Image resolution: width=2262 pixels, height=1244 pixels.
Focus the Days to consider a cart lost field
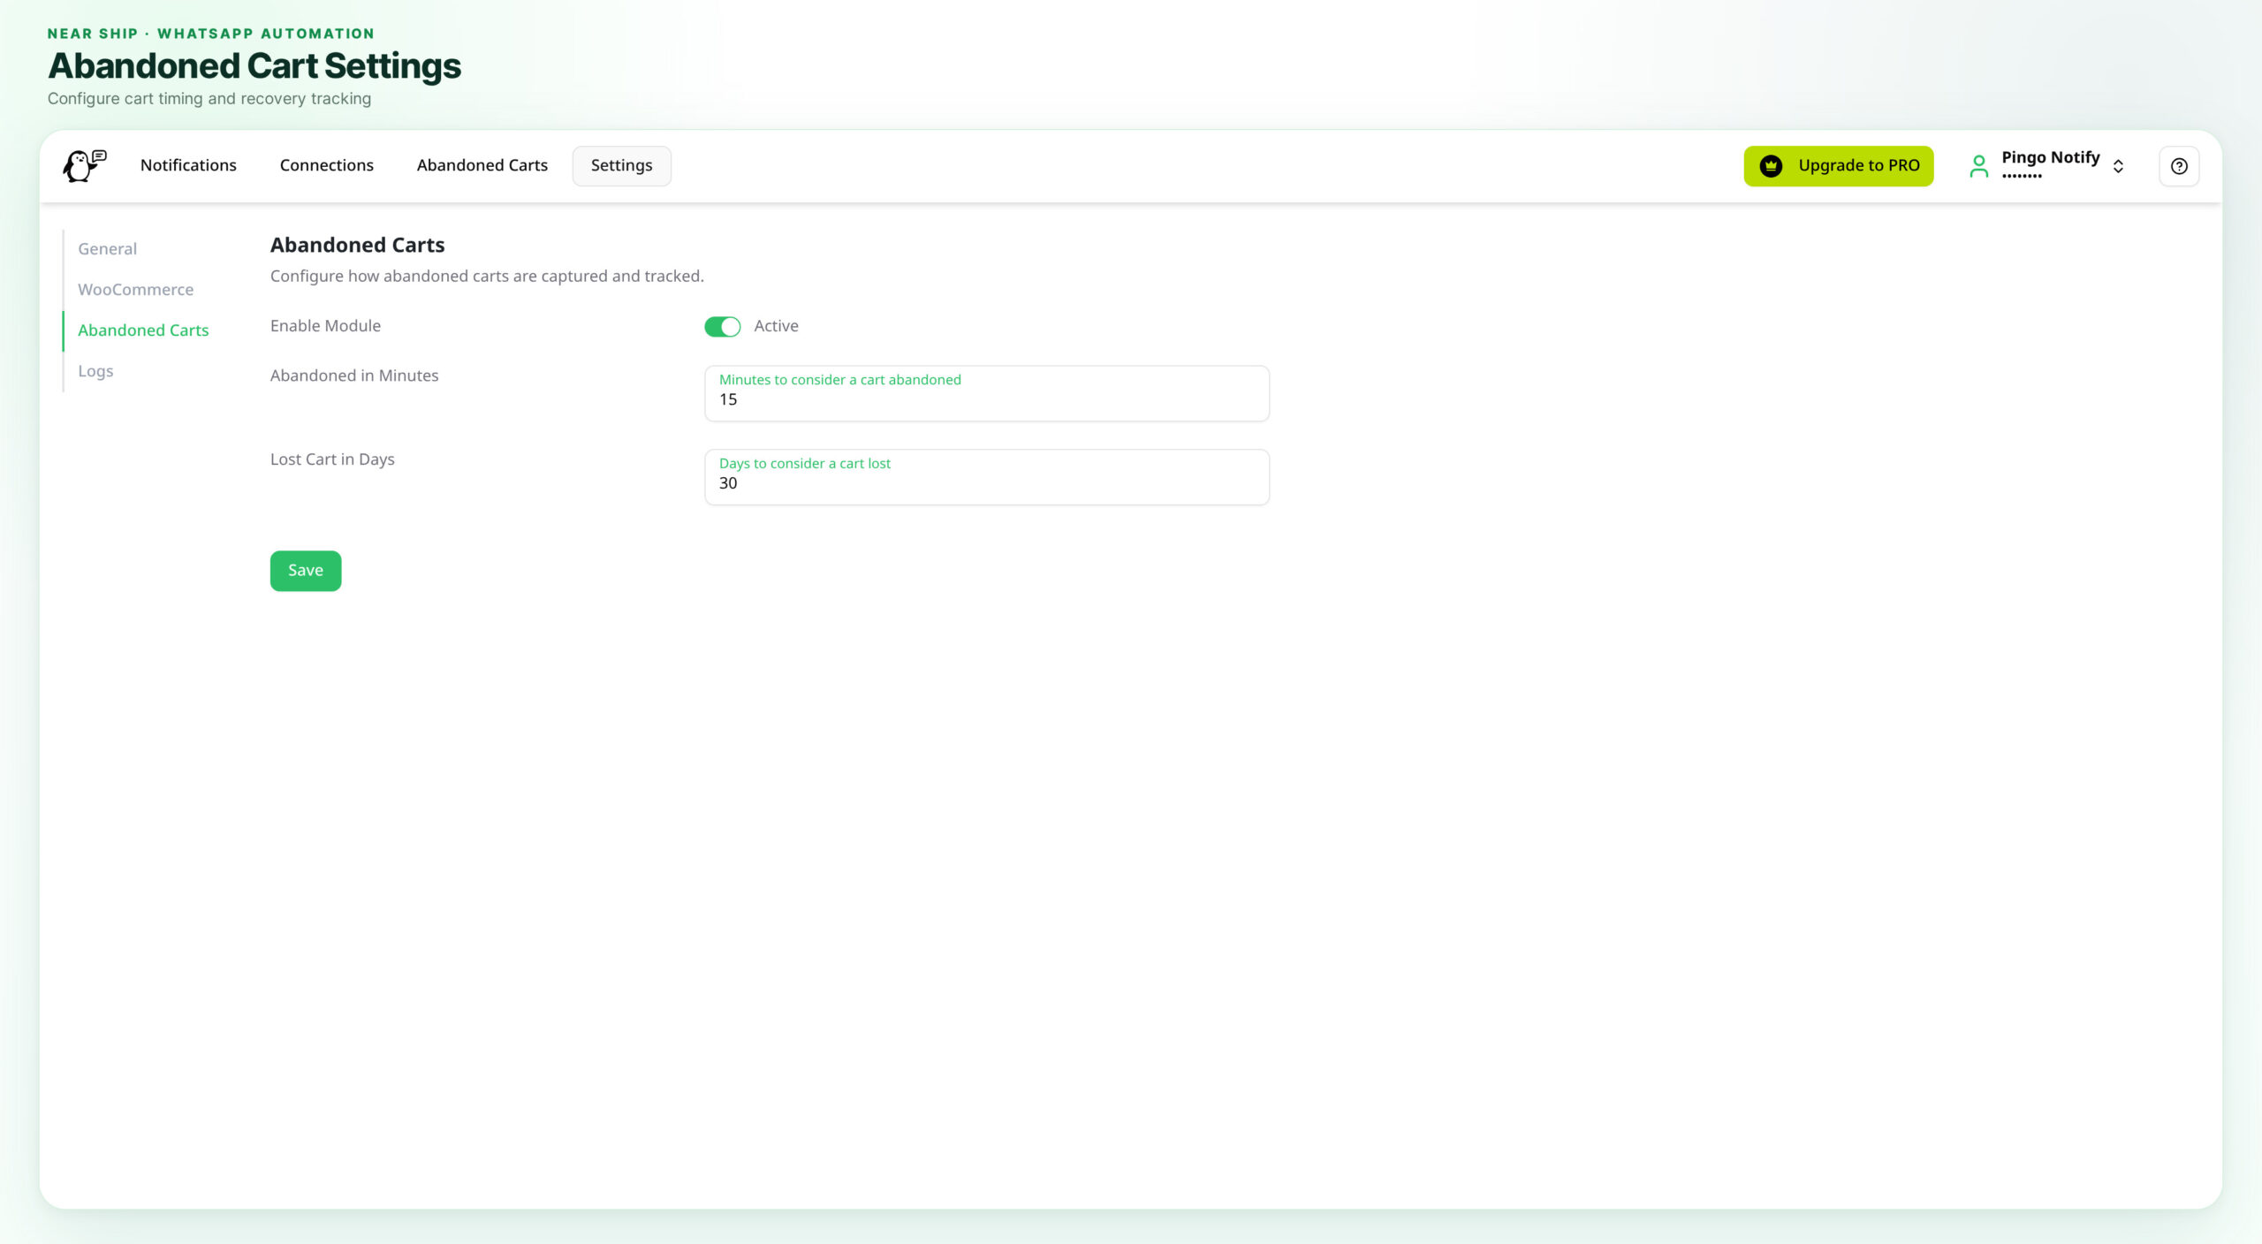[987, 477]
